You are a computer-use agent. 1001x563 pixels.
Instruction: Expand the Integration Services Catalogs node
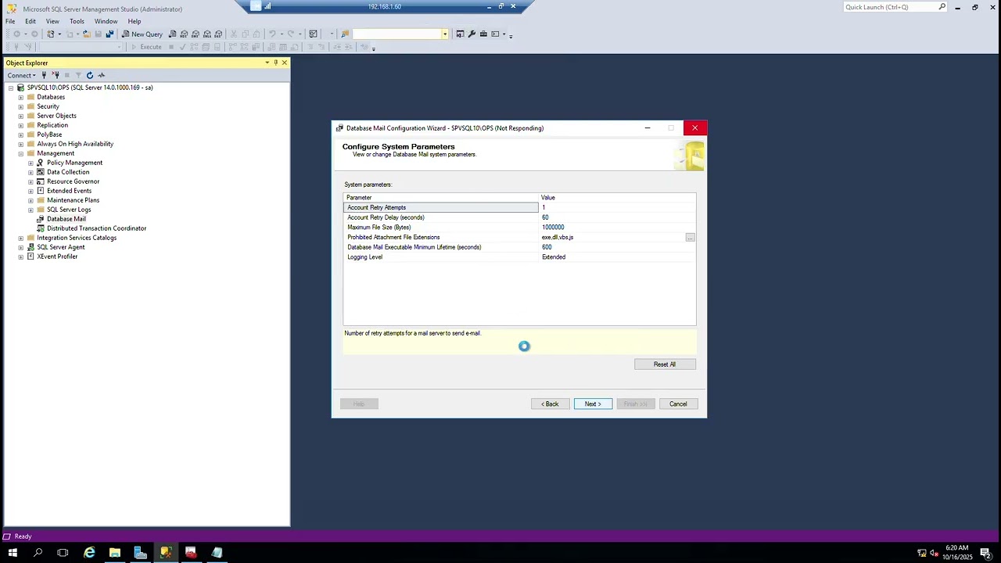[x=21, y=238]
